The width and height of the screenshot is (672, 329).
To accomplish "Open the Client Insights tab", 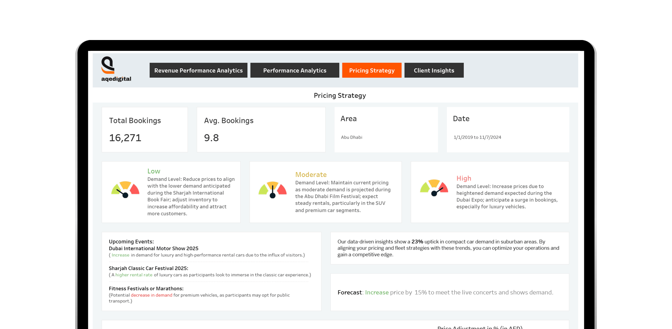I will (x=434, y=70).
